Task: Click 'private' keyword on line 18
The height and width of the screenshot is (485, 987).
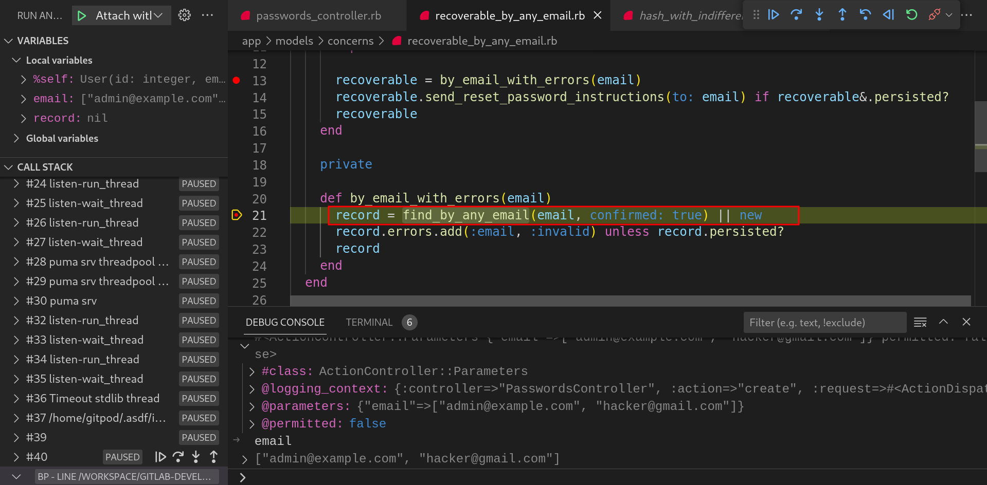Action: point(346,164)
